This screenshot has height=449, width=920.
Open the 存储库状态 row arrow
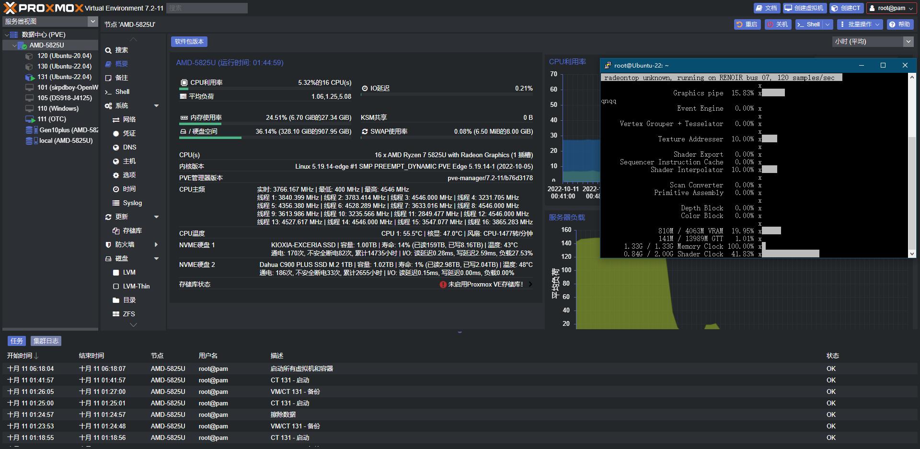530,285
